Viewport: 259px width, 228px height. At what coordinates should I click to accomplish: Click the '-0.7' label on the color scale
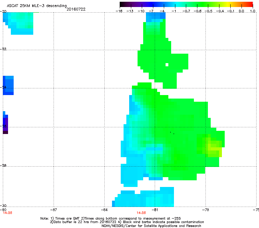pyautogui.click(x=186, y=11)
